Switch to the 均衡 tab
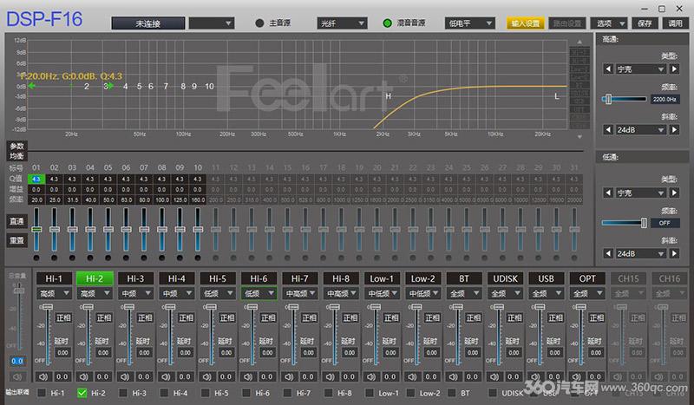Viewport: 694px width, 405px height. click(x=16, y=156)
